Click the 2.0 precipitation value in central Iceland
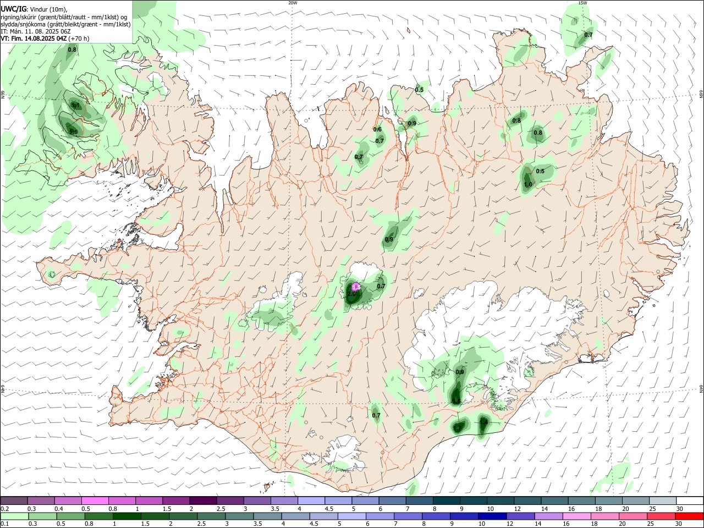This screenshot has width=704, height=528. coord(351,294)
